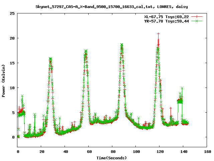
Task: Click the green peak top near 88 seconds
Action: click(x=122, y=45)
